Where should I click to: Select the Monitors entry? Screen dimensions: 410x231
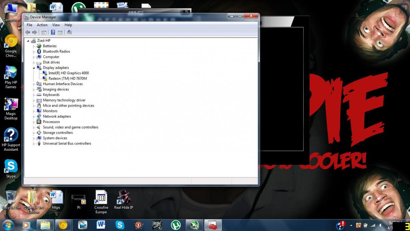tap(50, 111)
